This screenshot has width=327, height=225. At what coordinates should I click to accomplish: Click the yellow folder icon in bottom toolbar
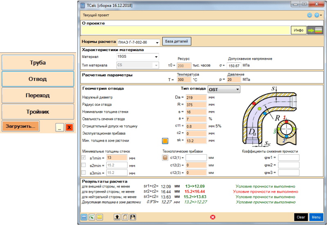100,217
